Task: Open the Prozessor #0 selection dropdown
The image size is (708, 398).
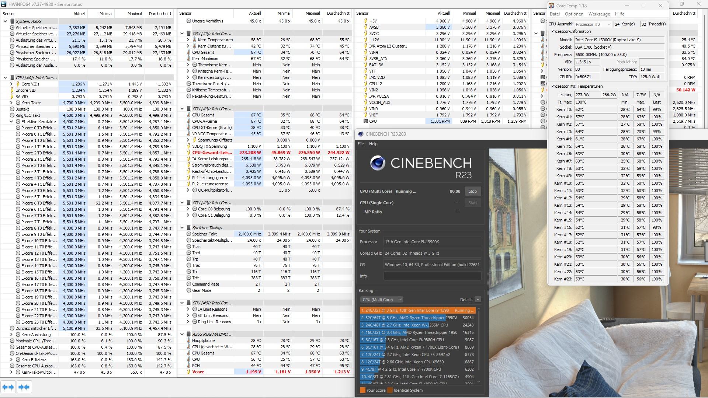Action: click(593, 24)
